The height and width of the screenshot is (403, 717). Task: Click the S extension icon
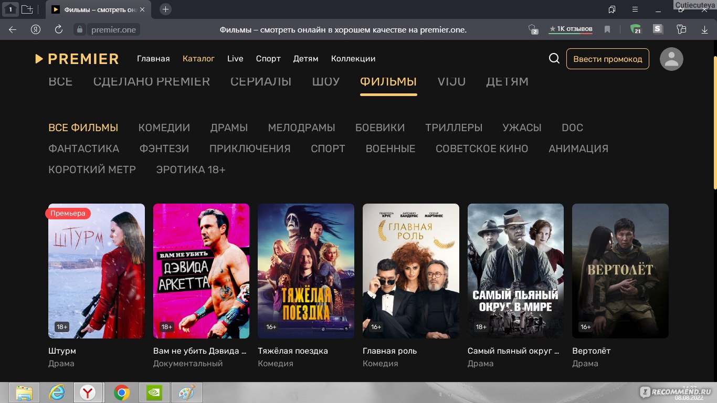[x=658, y=29]
